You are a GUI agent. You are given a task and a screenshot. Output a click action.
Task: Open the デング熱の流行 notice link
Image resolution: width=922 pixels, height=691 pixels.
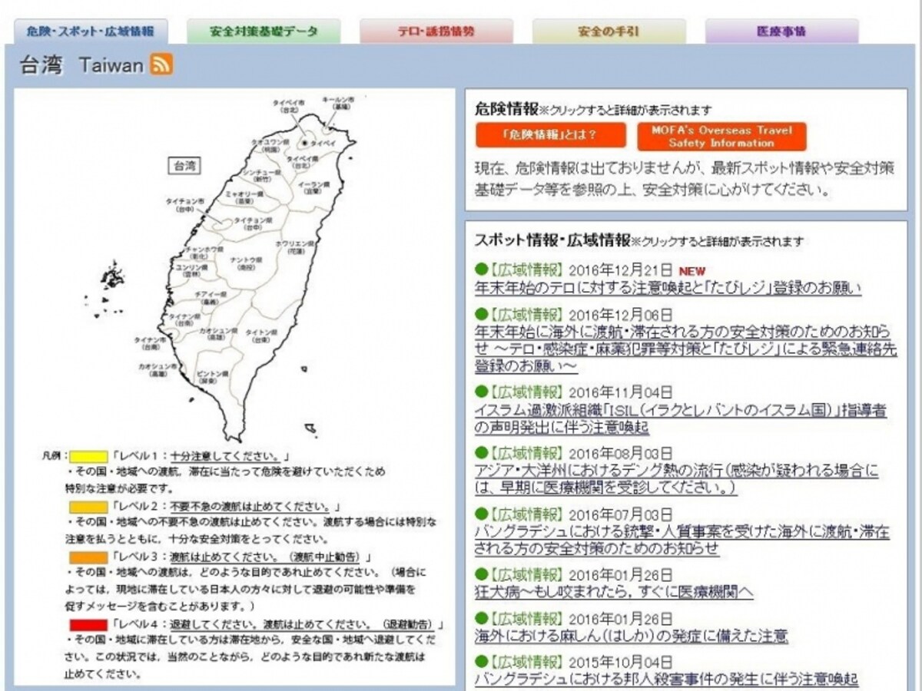point(677,480)
